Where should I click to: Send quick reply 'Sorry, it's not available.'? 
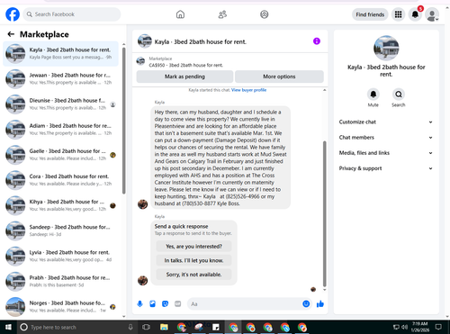pos(193,275)
